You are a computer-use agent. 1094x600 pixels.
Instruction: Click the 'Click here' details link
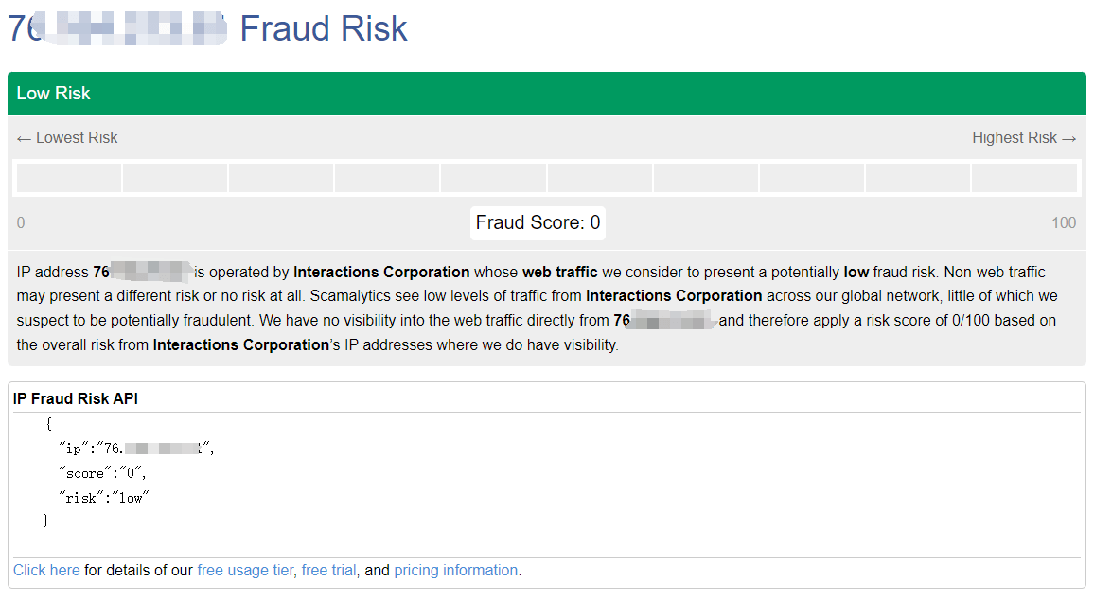coord(46,570)
